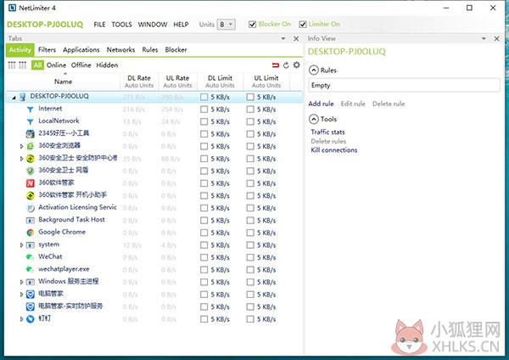This screenshot has height=360, width=509.
Task: Sort by the Name column header
Action: (63, 82)
